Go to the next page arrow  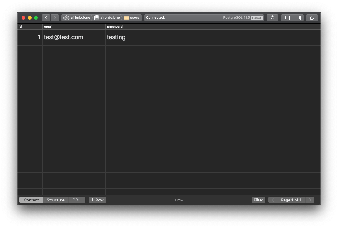310,200
